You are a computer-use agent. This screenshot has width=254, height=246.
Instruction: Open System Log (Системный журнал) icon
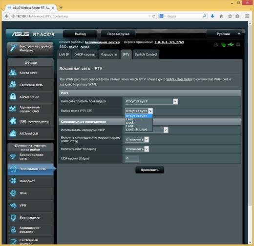pyautogui.click(x=13, y=242)
